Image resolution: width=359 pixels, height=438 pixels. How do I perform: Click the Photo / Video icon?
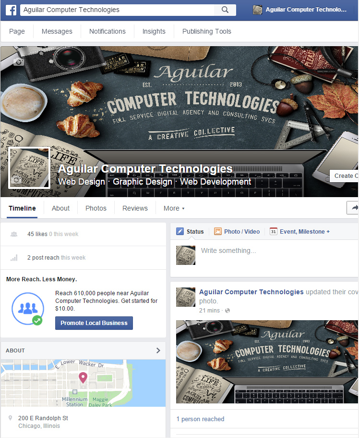coord(217,231)
